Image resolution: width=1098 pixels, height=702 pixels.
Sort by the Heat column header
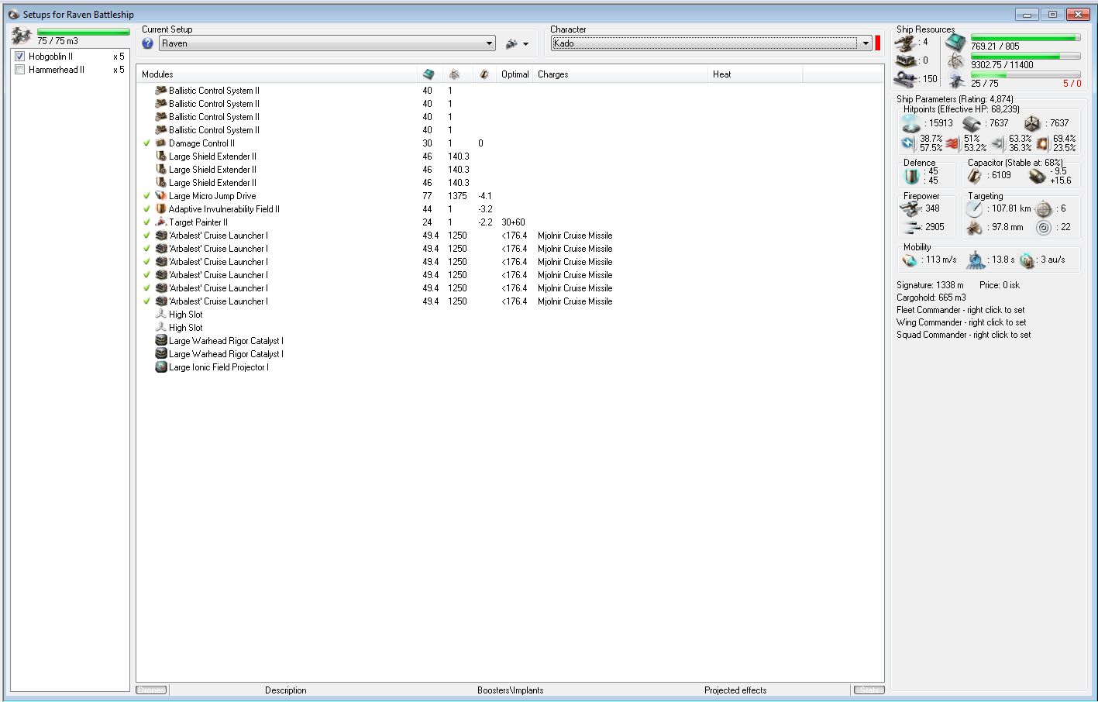(756, 74)
